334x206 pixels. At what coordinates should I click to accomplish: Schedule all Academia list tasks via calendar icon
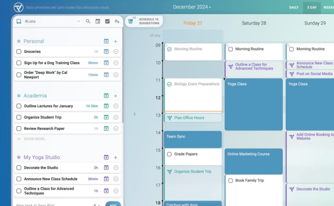pos(106,96)
